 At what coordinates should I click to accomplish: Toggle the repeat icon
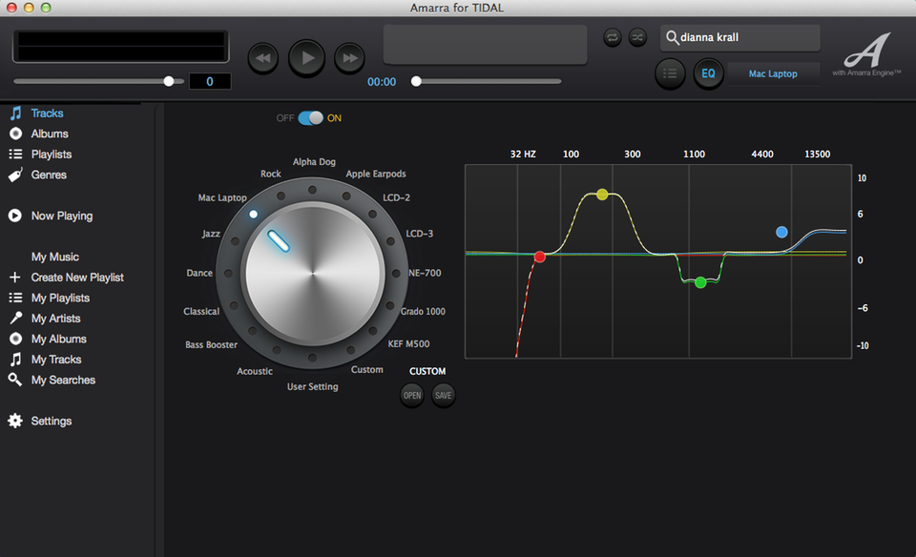613,37
